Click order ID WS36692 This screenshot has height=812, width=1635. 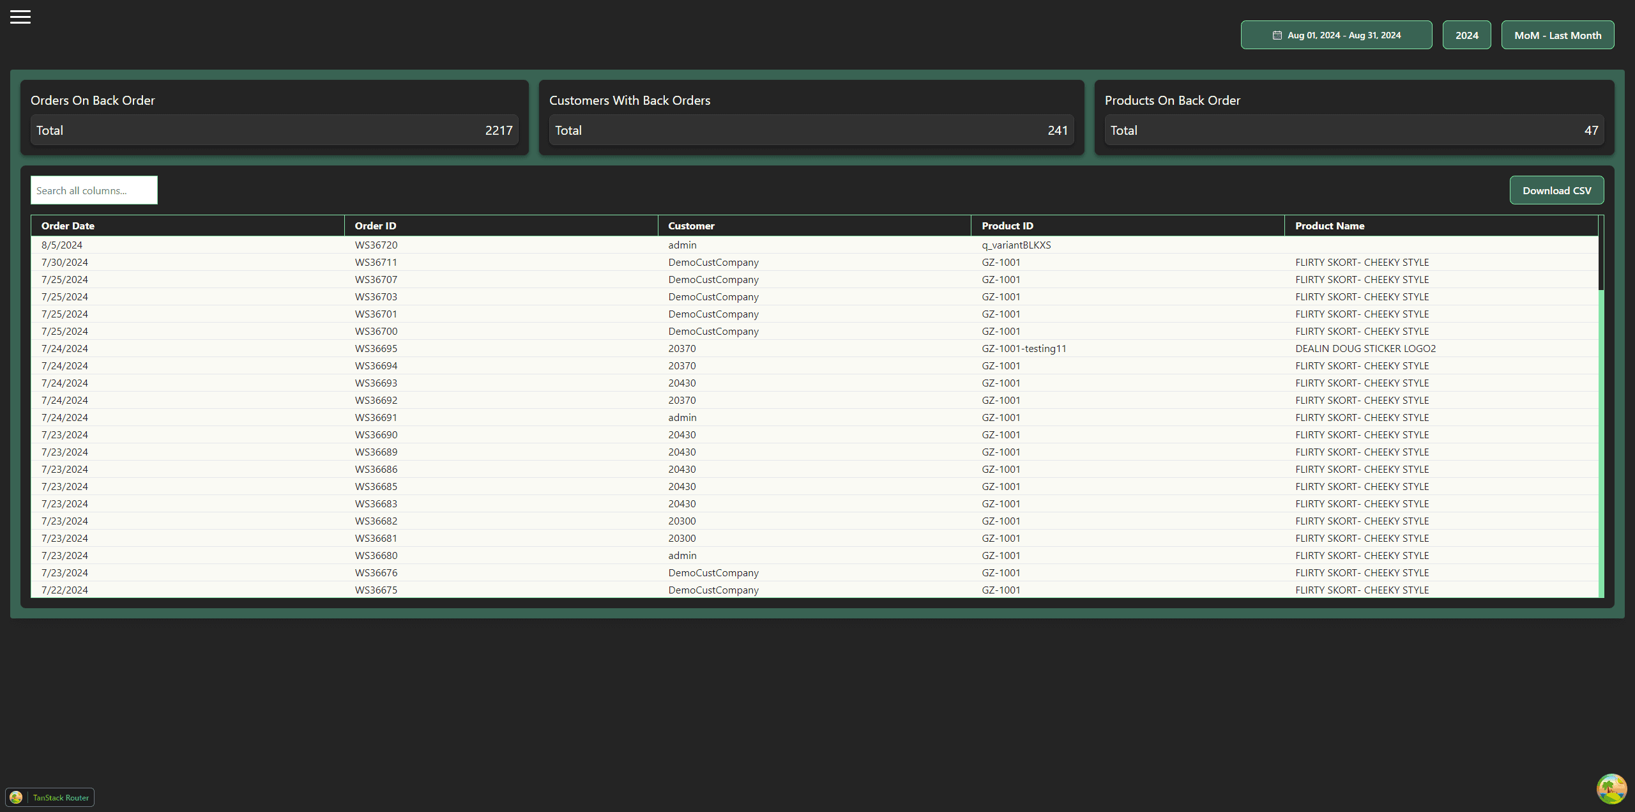(376, 400)
